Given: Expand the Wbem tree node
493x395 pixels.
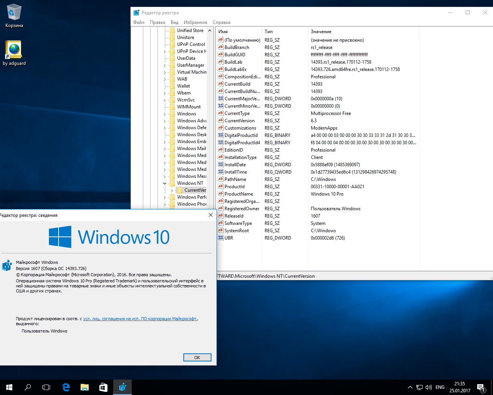Looking at the screenshot, I should point(165,93).
